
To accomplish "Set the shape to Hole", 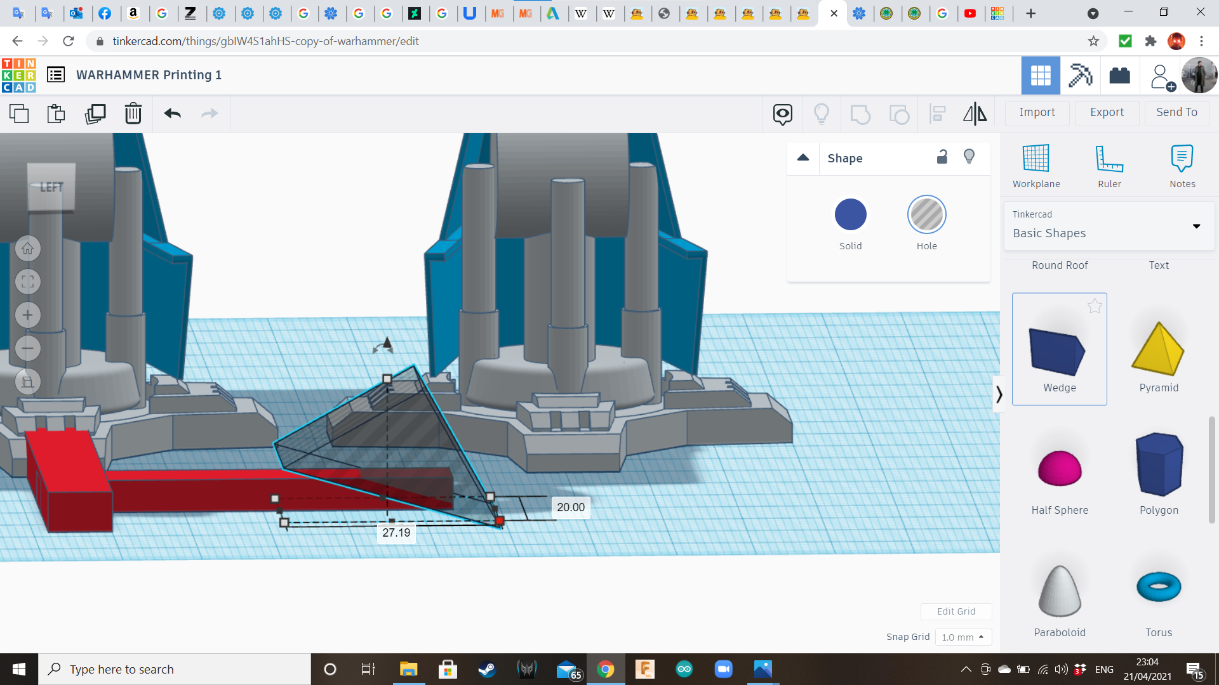I will [x=926, y=215].
